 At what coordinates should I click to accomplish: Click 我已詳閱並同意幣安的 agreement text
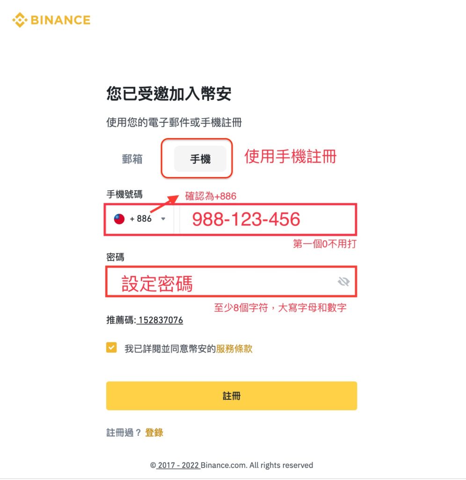pyautogui.click(x=170, y=349)
